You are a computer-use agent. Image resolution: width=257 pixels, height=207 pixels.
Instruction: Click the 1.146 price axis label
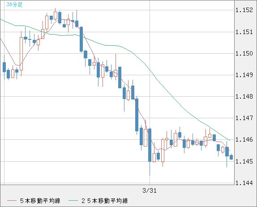(x=244, y=140)
